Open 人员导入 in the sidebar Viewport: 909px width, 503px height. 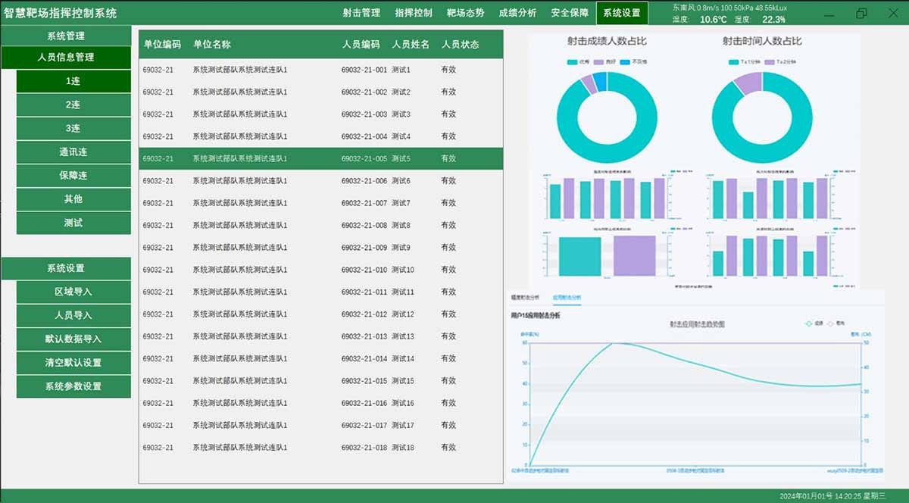pos(73,315)
